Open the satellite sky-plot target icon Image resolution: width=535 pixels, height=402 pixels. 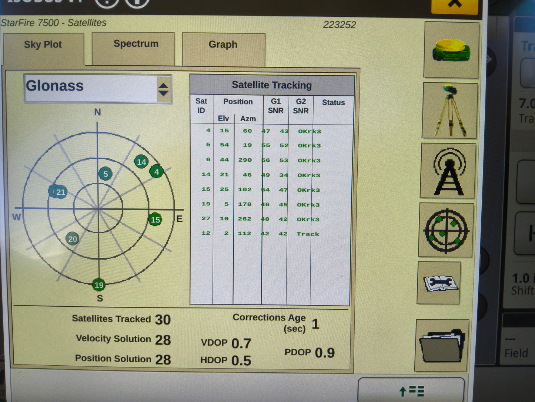point(446,230)
